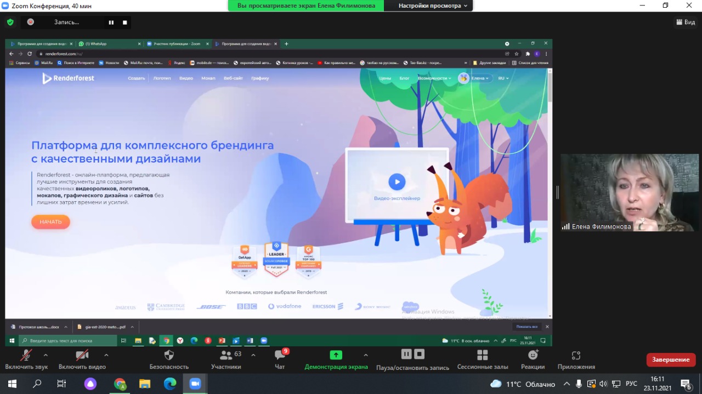Open the notification center with 6 alerts
This screenshot has height=394, width=702.
pyautogui.click(x=686, y=384)
